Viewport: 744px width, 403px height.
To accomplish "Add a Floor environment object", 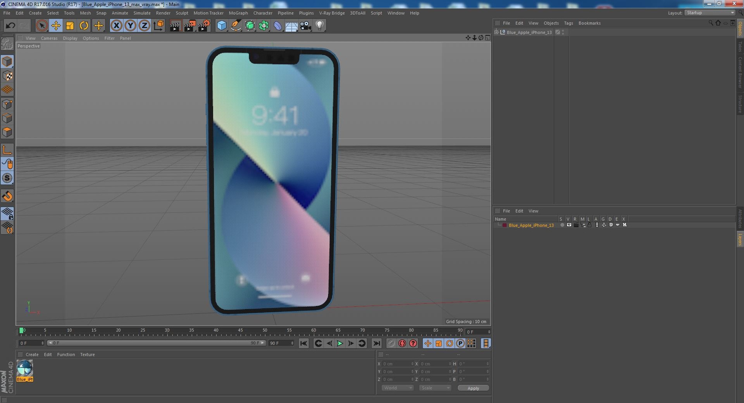I will (291, 26).
